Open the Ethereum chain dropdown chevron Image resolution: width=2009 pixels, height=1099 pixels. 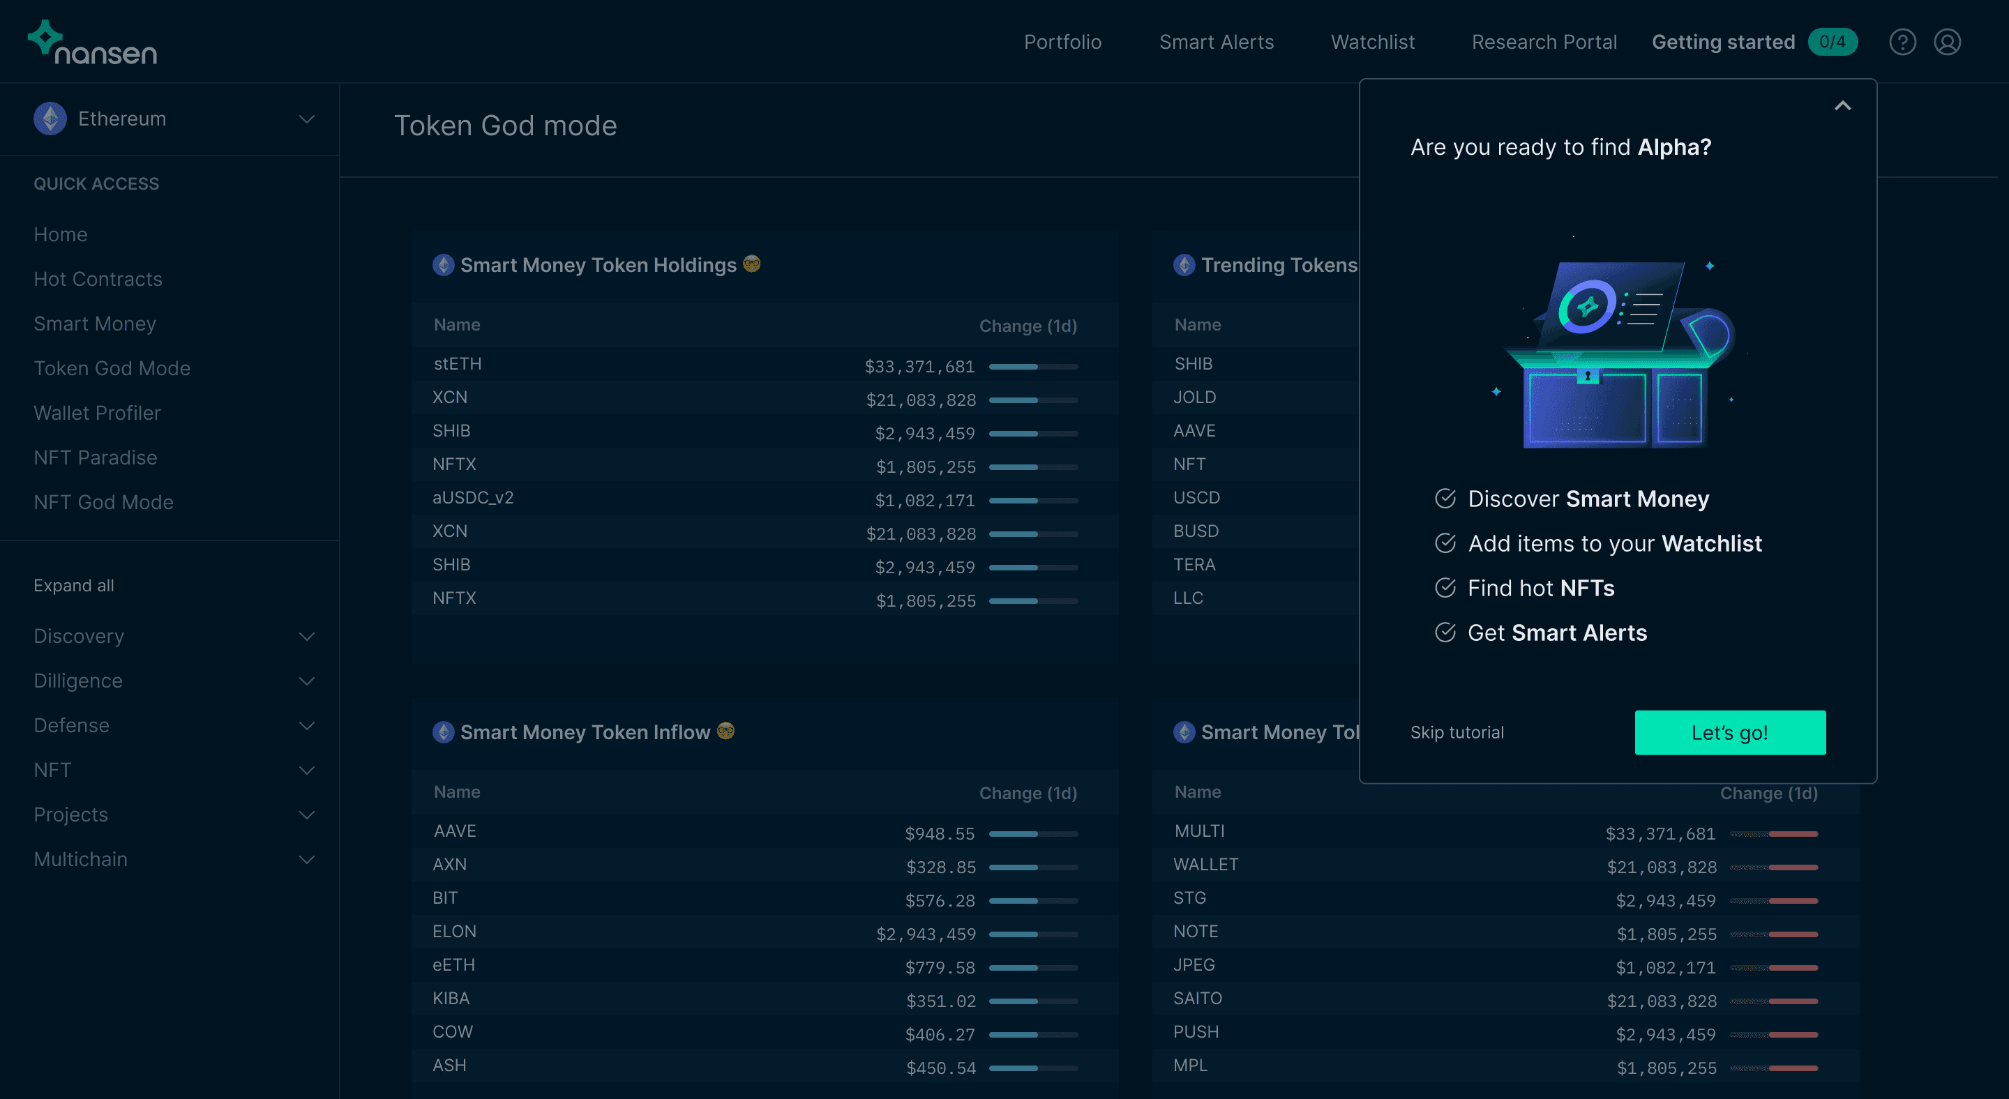coord(306,119)
